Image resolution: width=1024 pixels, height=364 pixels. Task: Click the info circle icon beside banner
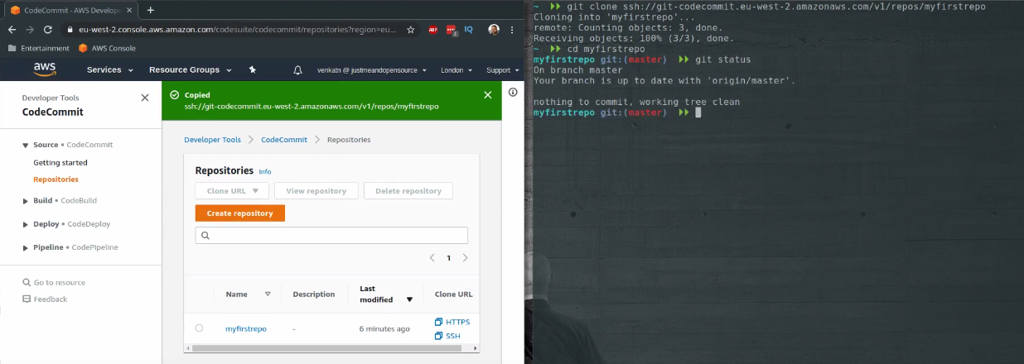[513, 92]
